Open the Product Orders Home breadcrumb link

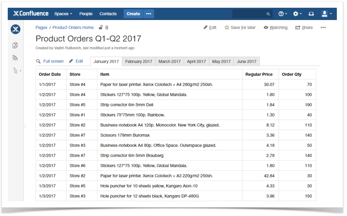tap(73, 27)
